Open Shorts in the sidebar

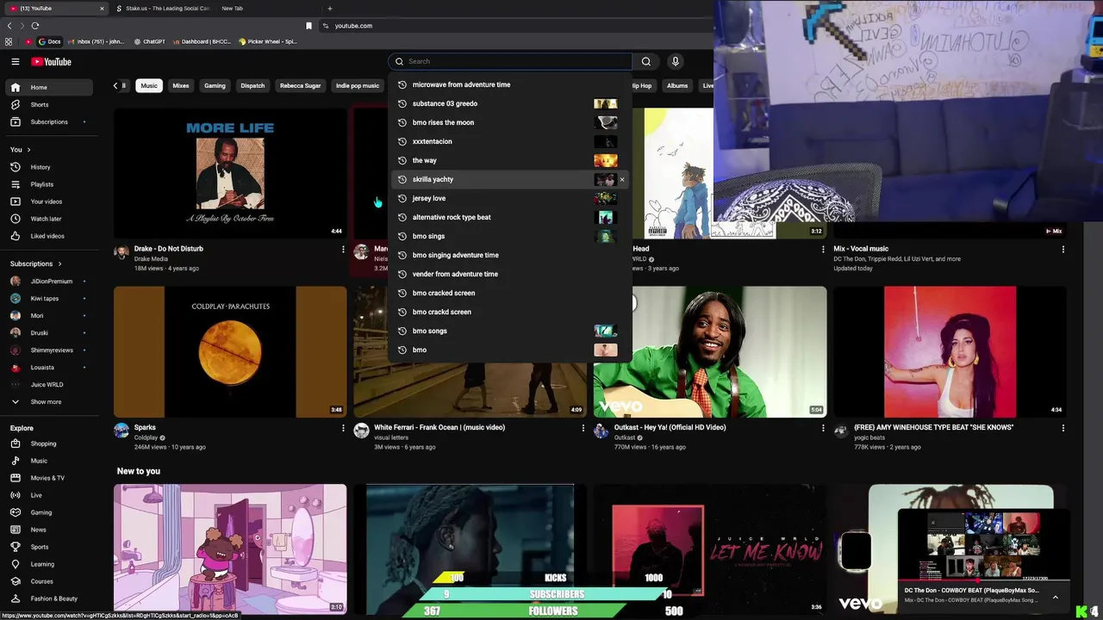[x=48, y=104]
